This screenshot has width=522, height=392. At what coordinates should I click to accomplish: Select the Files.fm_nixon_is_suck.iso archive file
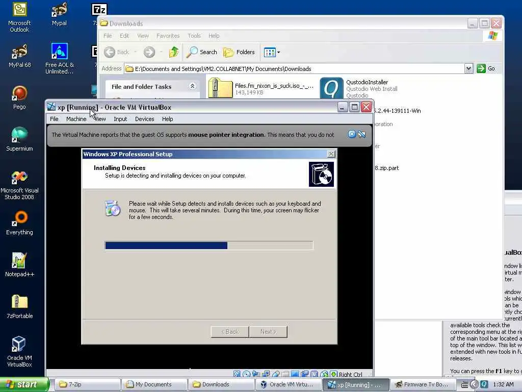[261, 88]
